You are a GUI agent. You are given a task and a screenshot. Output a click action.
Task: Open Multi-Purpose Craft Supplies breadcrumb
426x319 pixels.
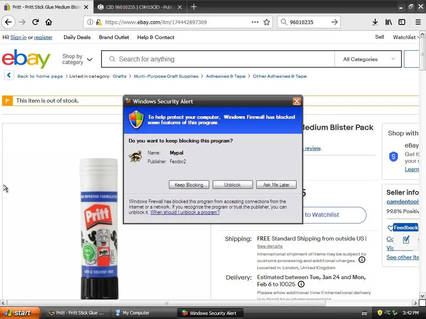(166, 76)
